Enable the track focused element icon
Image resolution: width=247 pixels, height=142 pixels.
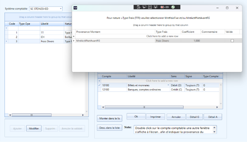point(155,7)
